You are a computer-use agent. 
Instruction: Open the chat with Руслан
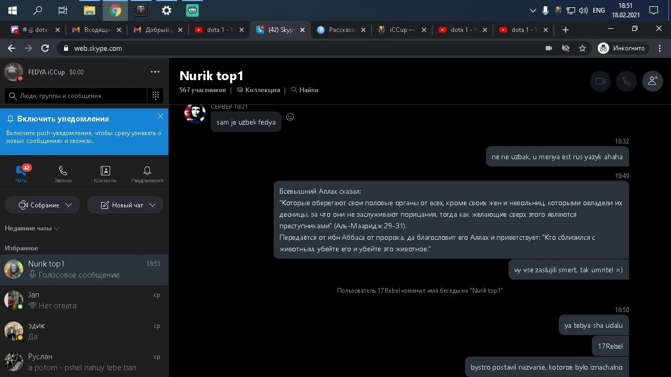click(84, 362)
